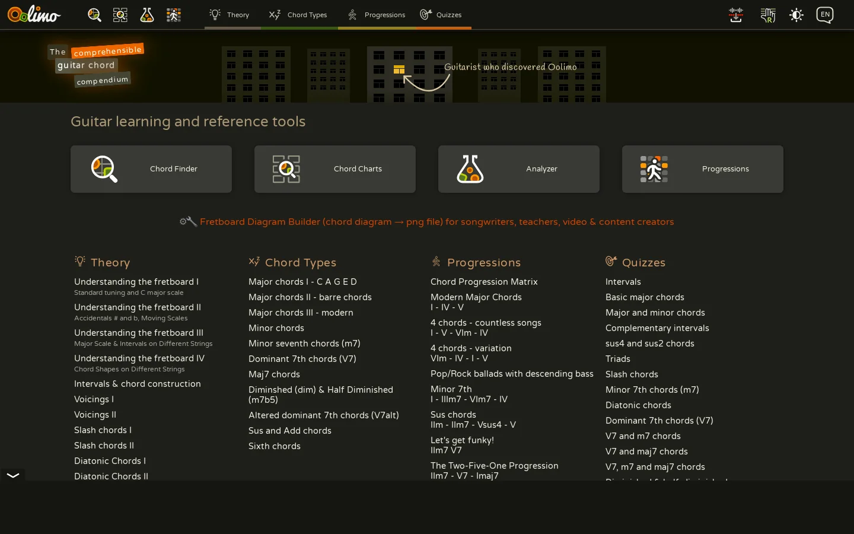The width and height of the screenshot is (854, 534).
Task: Click the Chord Finder card
Action: [151, 169]
